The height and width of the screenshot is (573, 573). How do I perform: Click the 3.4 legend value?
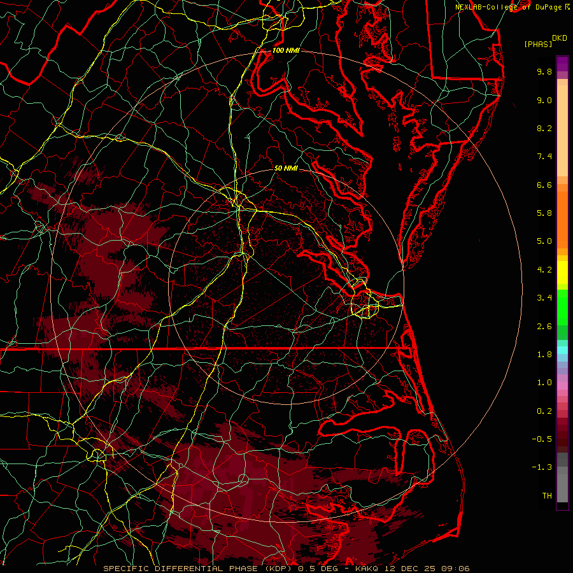point(544,298)
